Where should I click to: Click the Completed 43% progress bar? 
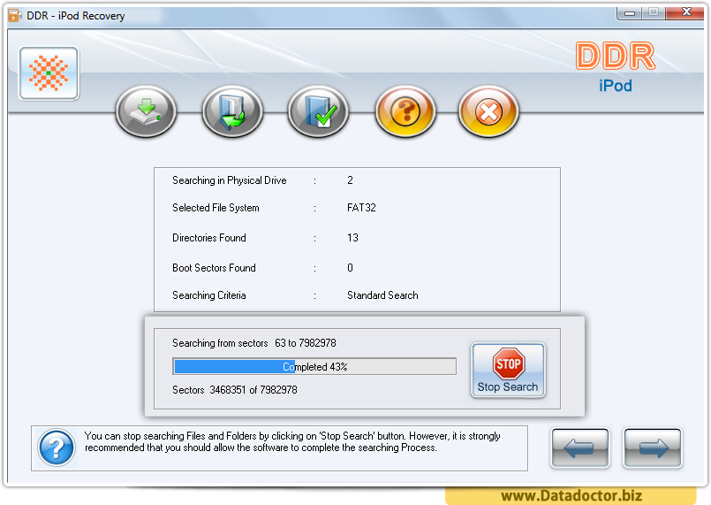click(x=314, y=366)
